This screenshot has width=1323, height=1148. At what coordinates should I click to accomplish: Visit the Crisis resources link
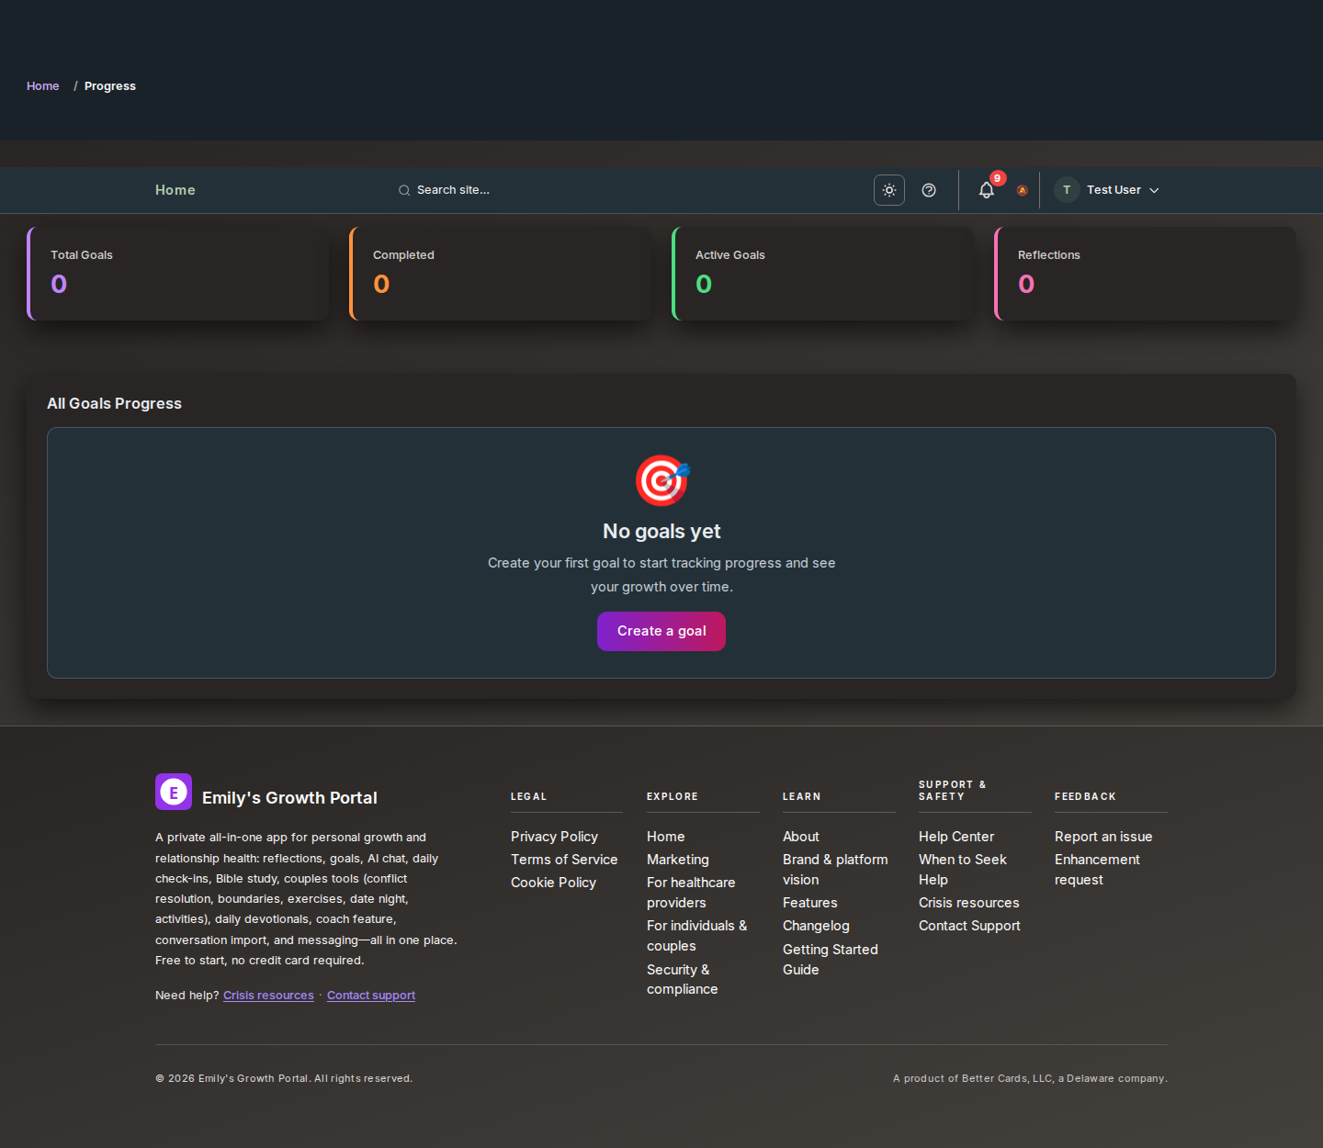coord(268,995)
